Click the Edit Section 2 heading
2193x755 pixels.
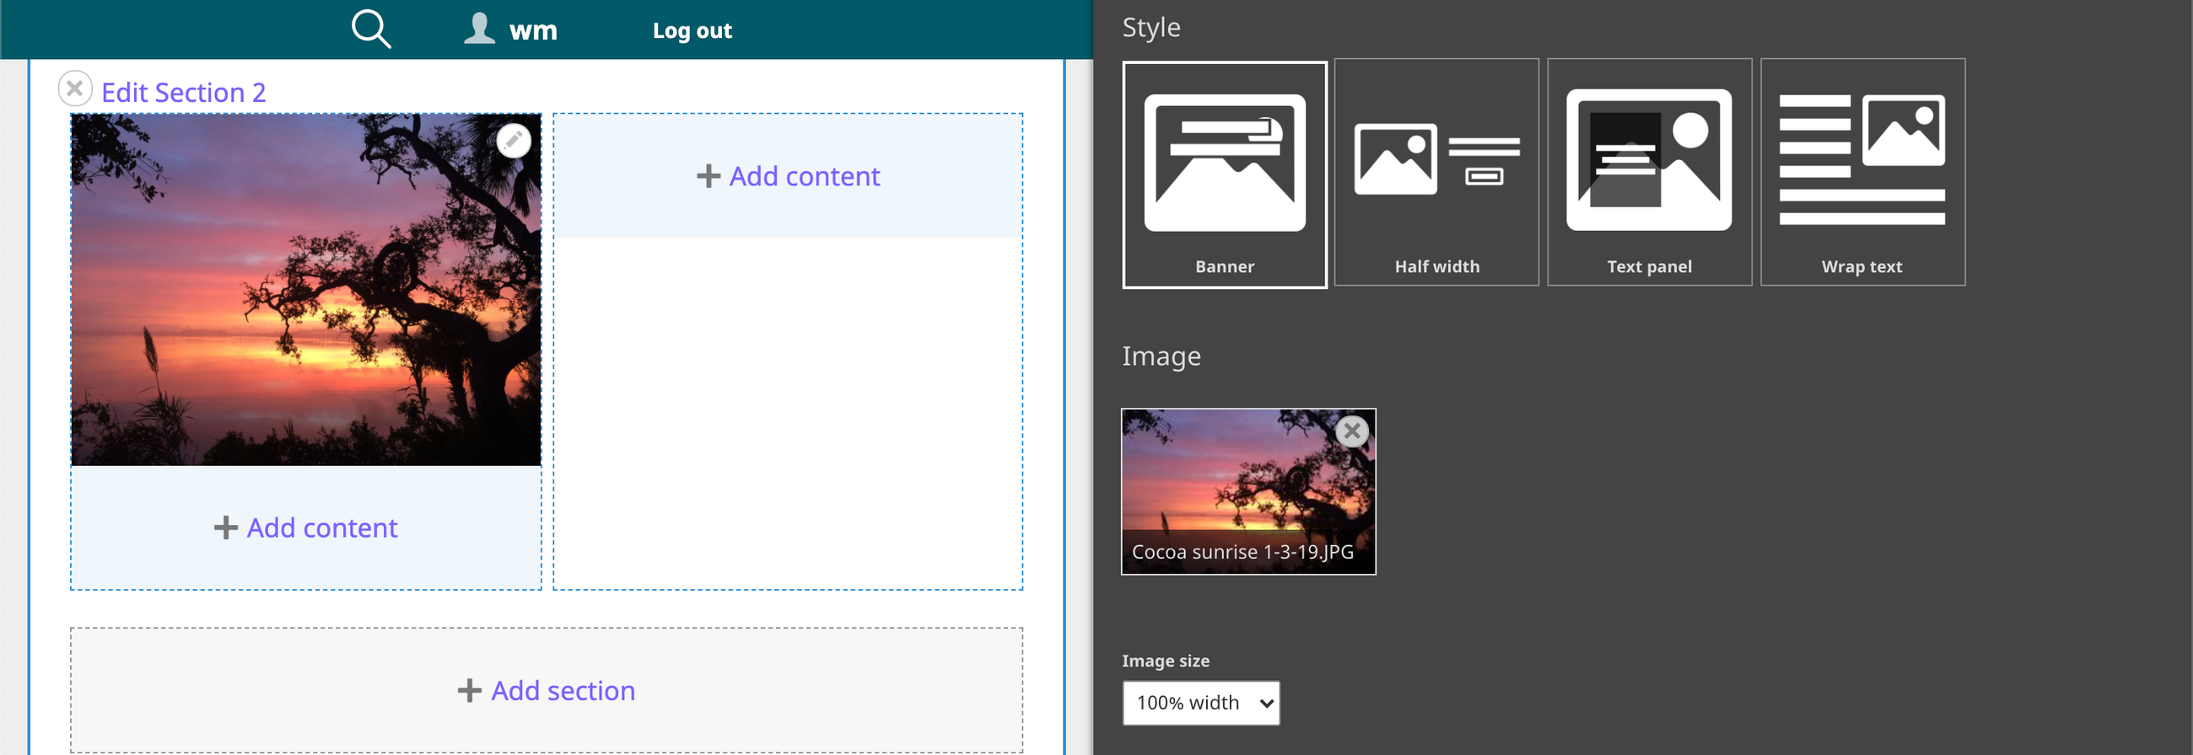click(183, 92)
